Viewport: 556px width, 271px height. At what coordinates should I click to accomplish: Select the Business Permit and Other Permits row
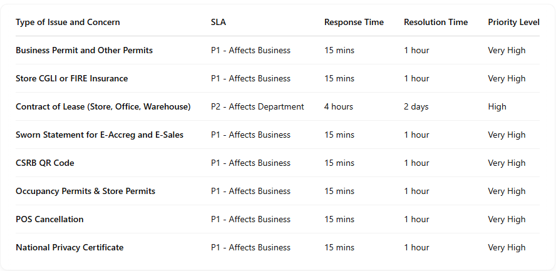point(84,50)
